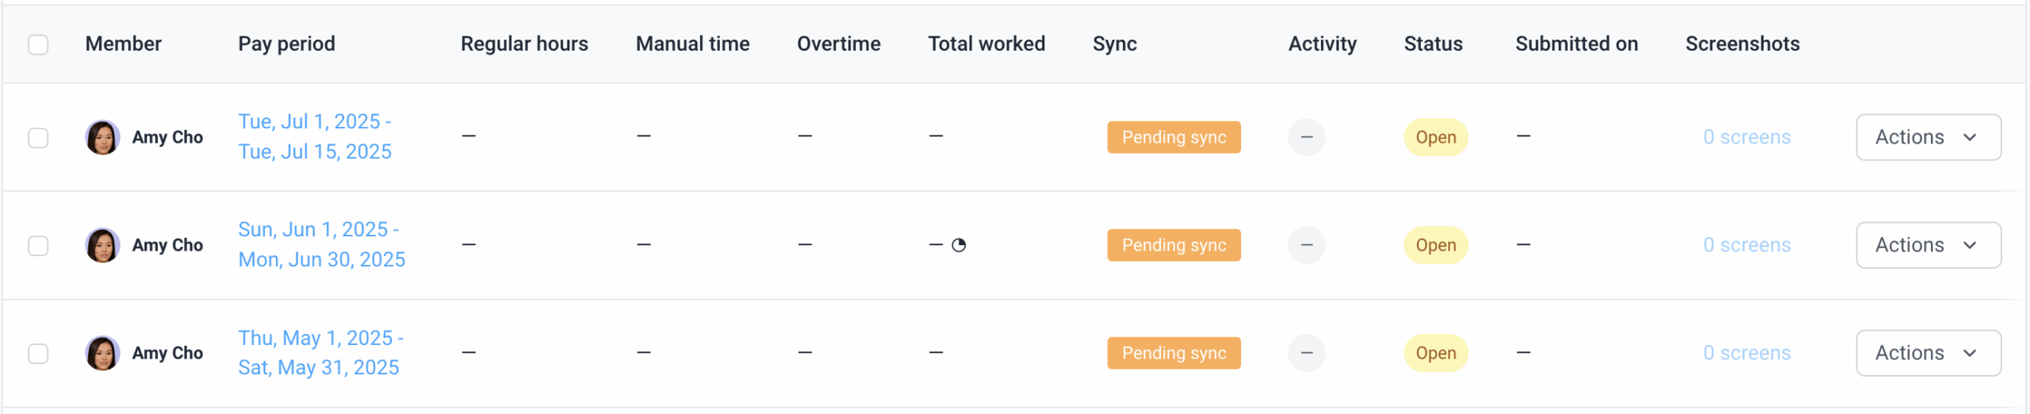Click the clock icon in June total worked
Viewport: 2030px width, 414px height.
click(x=959, y=245)
